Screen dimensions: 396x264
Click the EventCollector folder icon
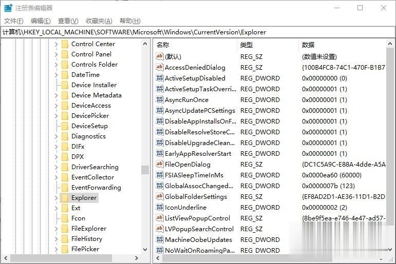[x=65, y=177]
